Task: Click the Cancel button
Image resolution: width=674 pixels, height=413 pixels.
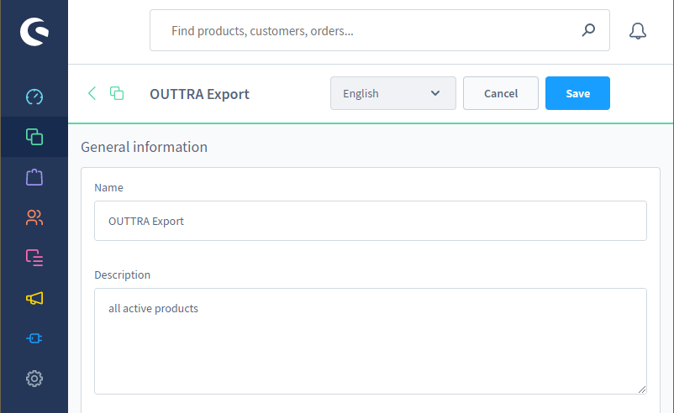Action: [501, 93]
